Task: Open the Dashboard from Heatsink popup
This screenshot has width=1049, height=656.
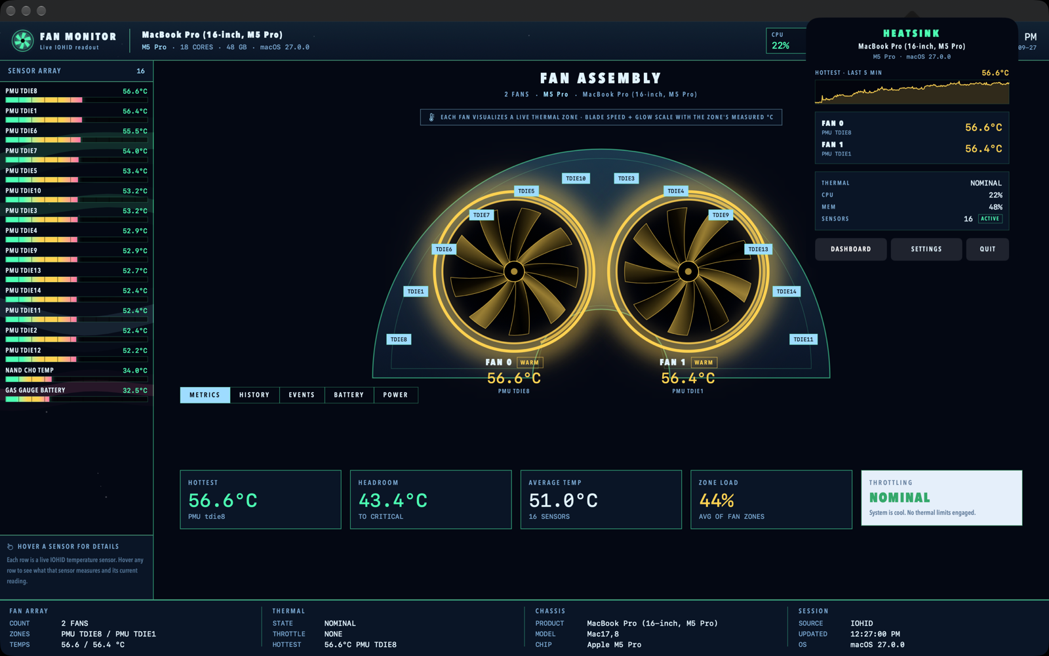Action: pyautogui.click(x=851, y=249)
